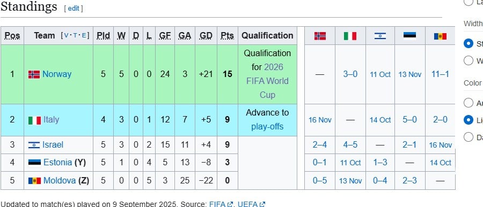Select the first Width radio option
This screenshot has height=207, width=483.
(x=468, y=44)
